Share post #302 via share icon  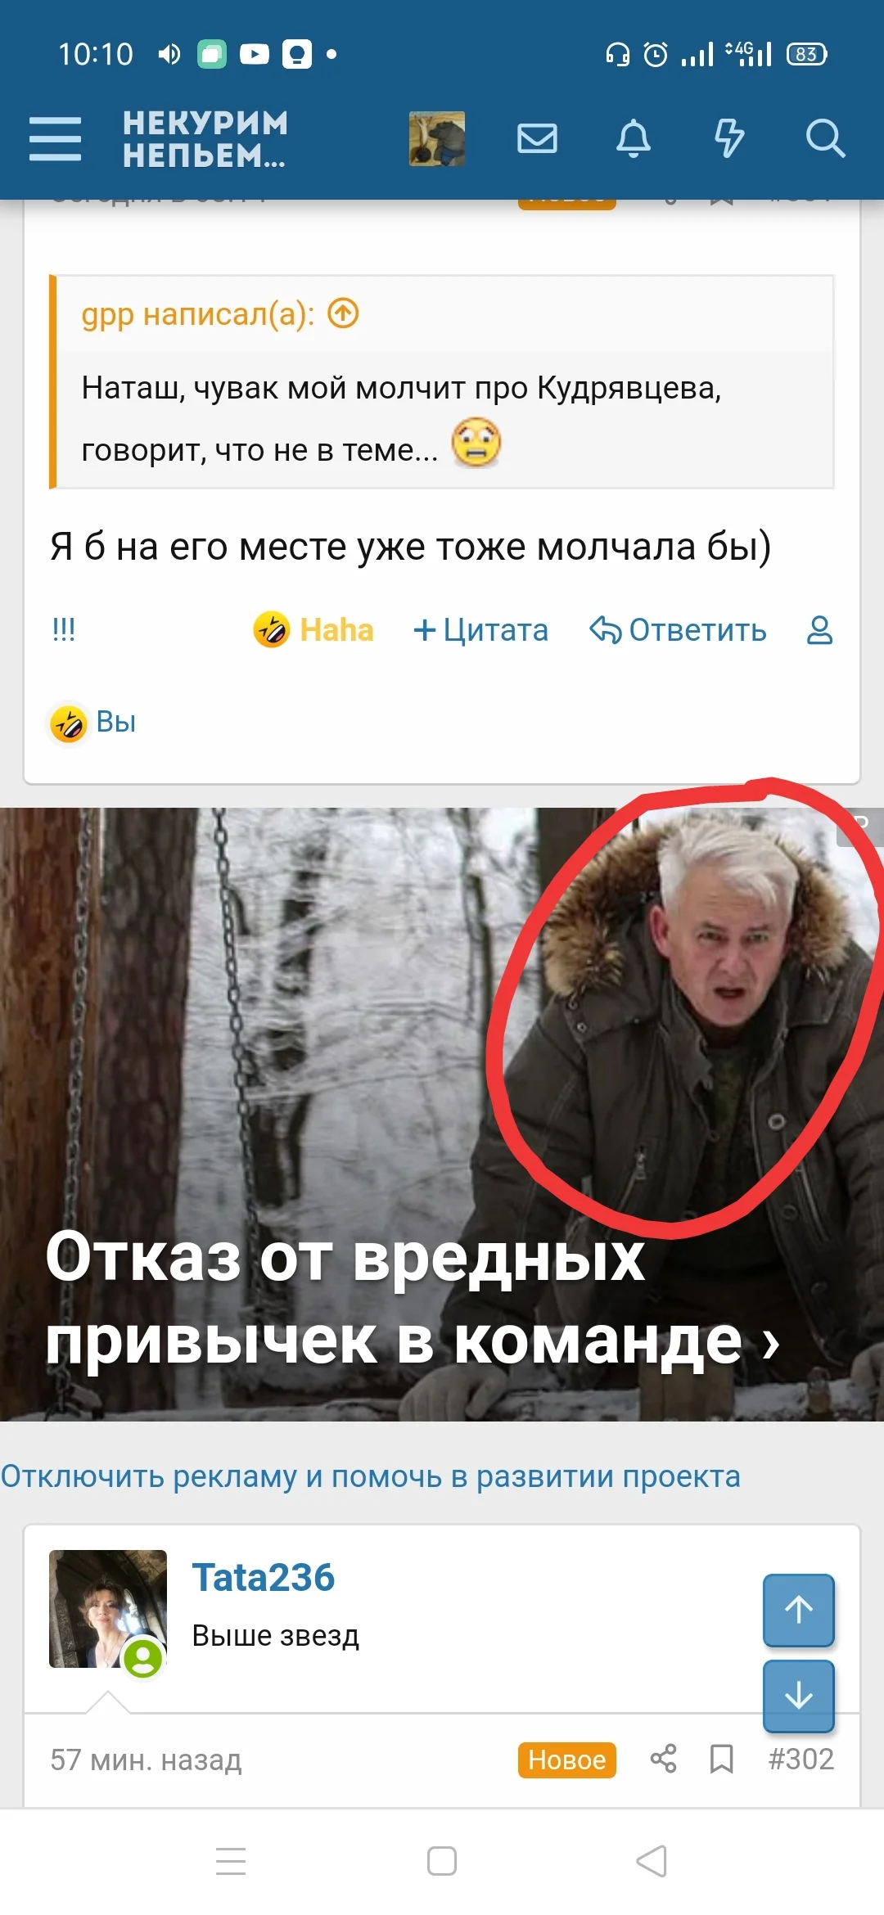coord(664,1758)
